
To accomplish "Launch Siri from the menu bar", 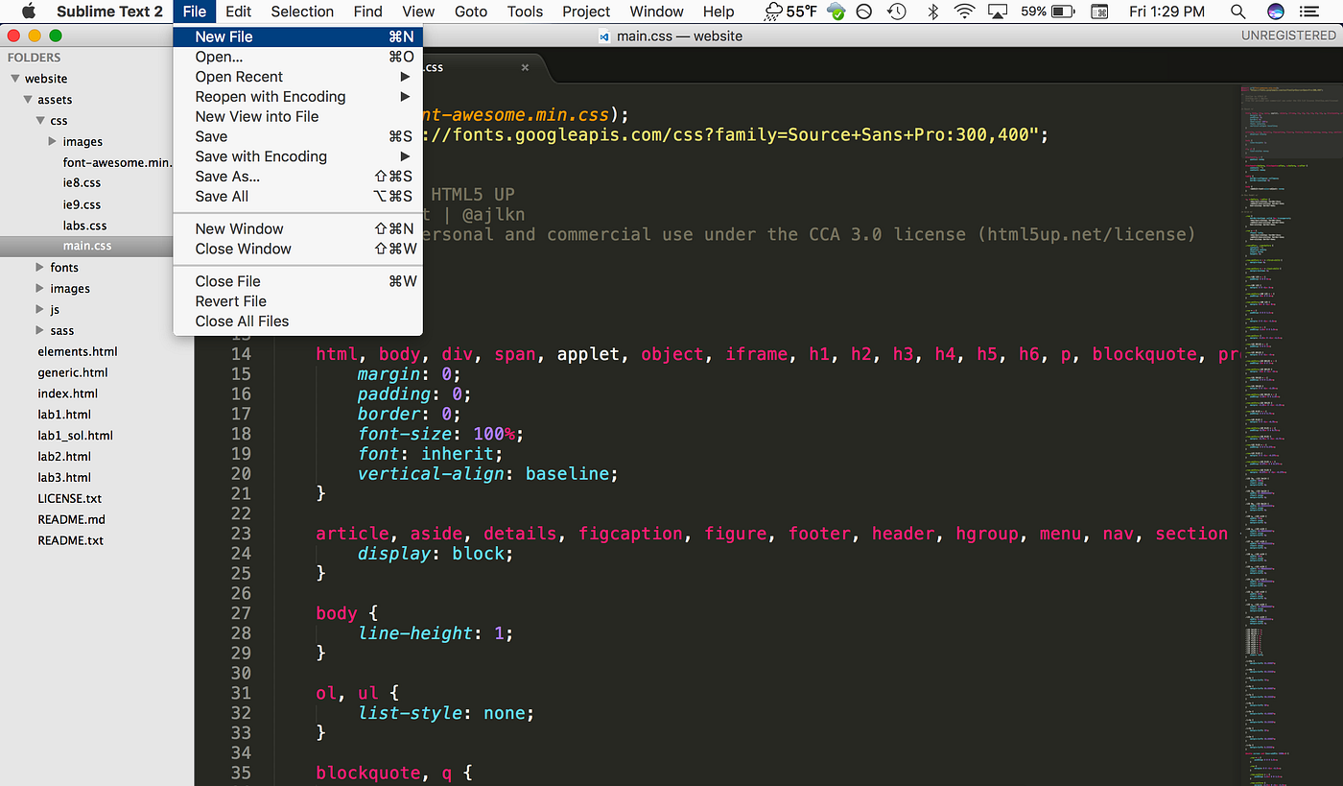I will pyautogui.click(x=1276, y=12).
